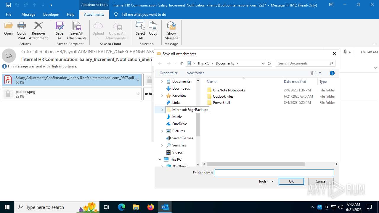379x213 pixels.
Task: Open the view options dropdown arrow
Action: [320, 73]
